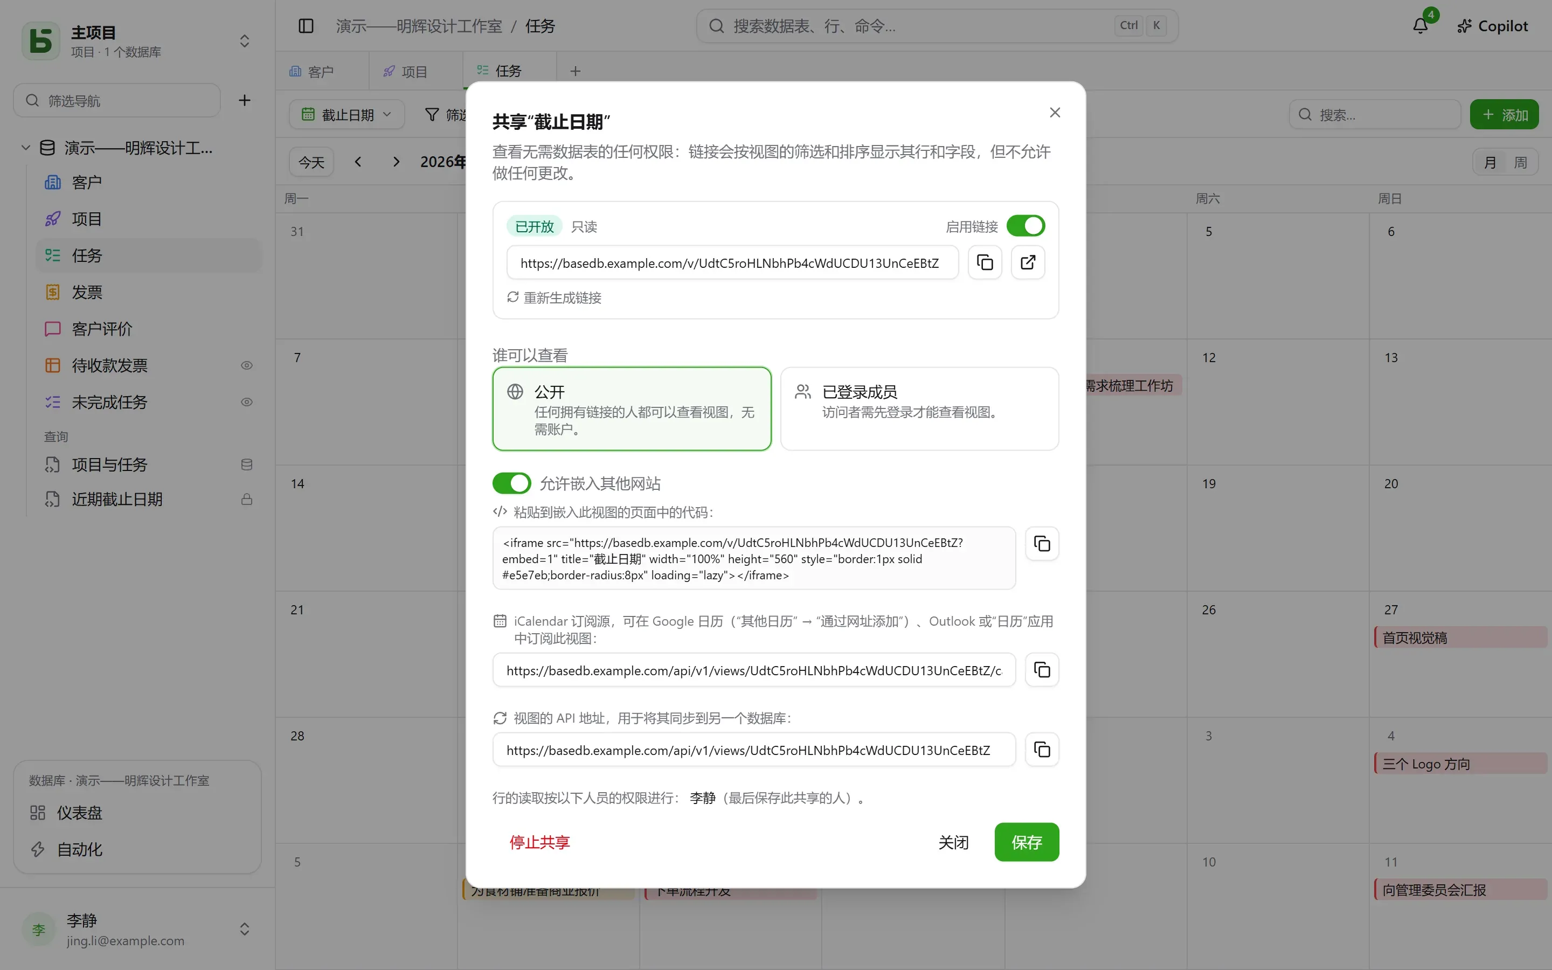Save sharing settings with 保存
The width and height of the screenshot is (1552, 970).
point(1026,842)
